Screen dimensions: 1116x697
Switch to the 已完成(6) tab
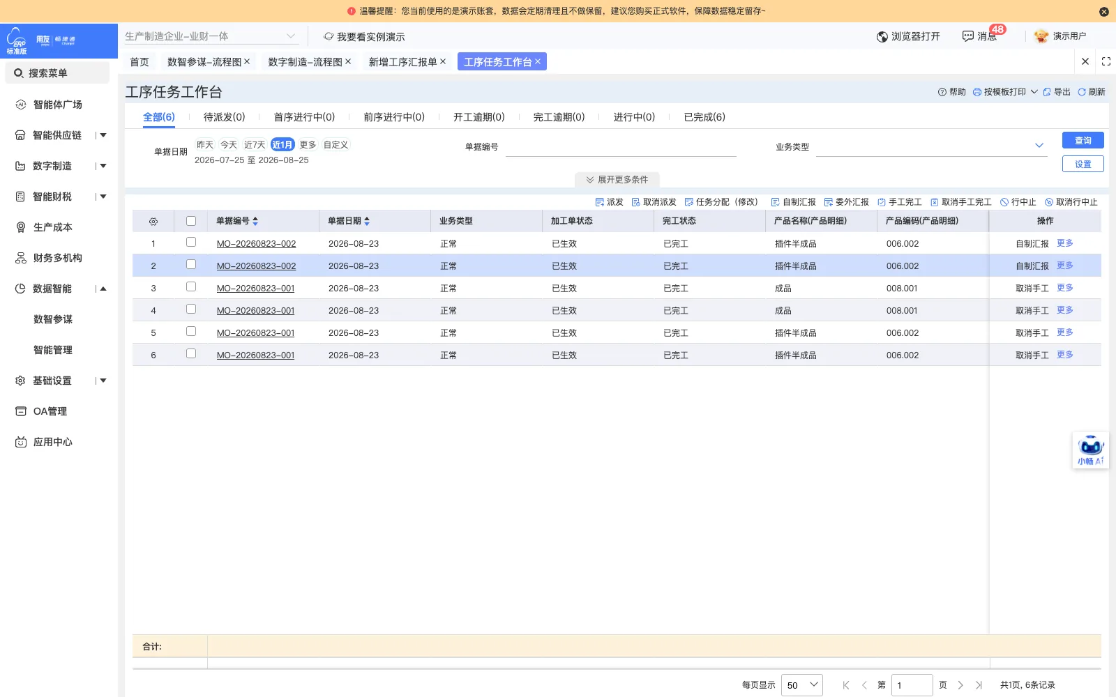pyautogui.click(x=704, y=117)
